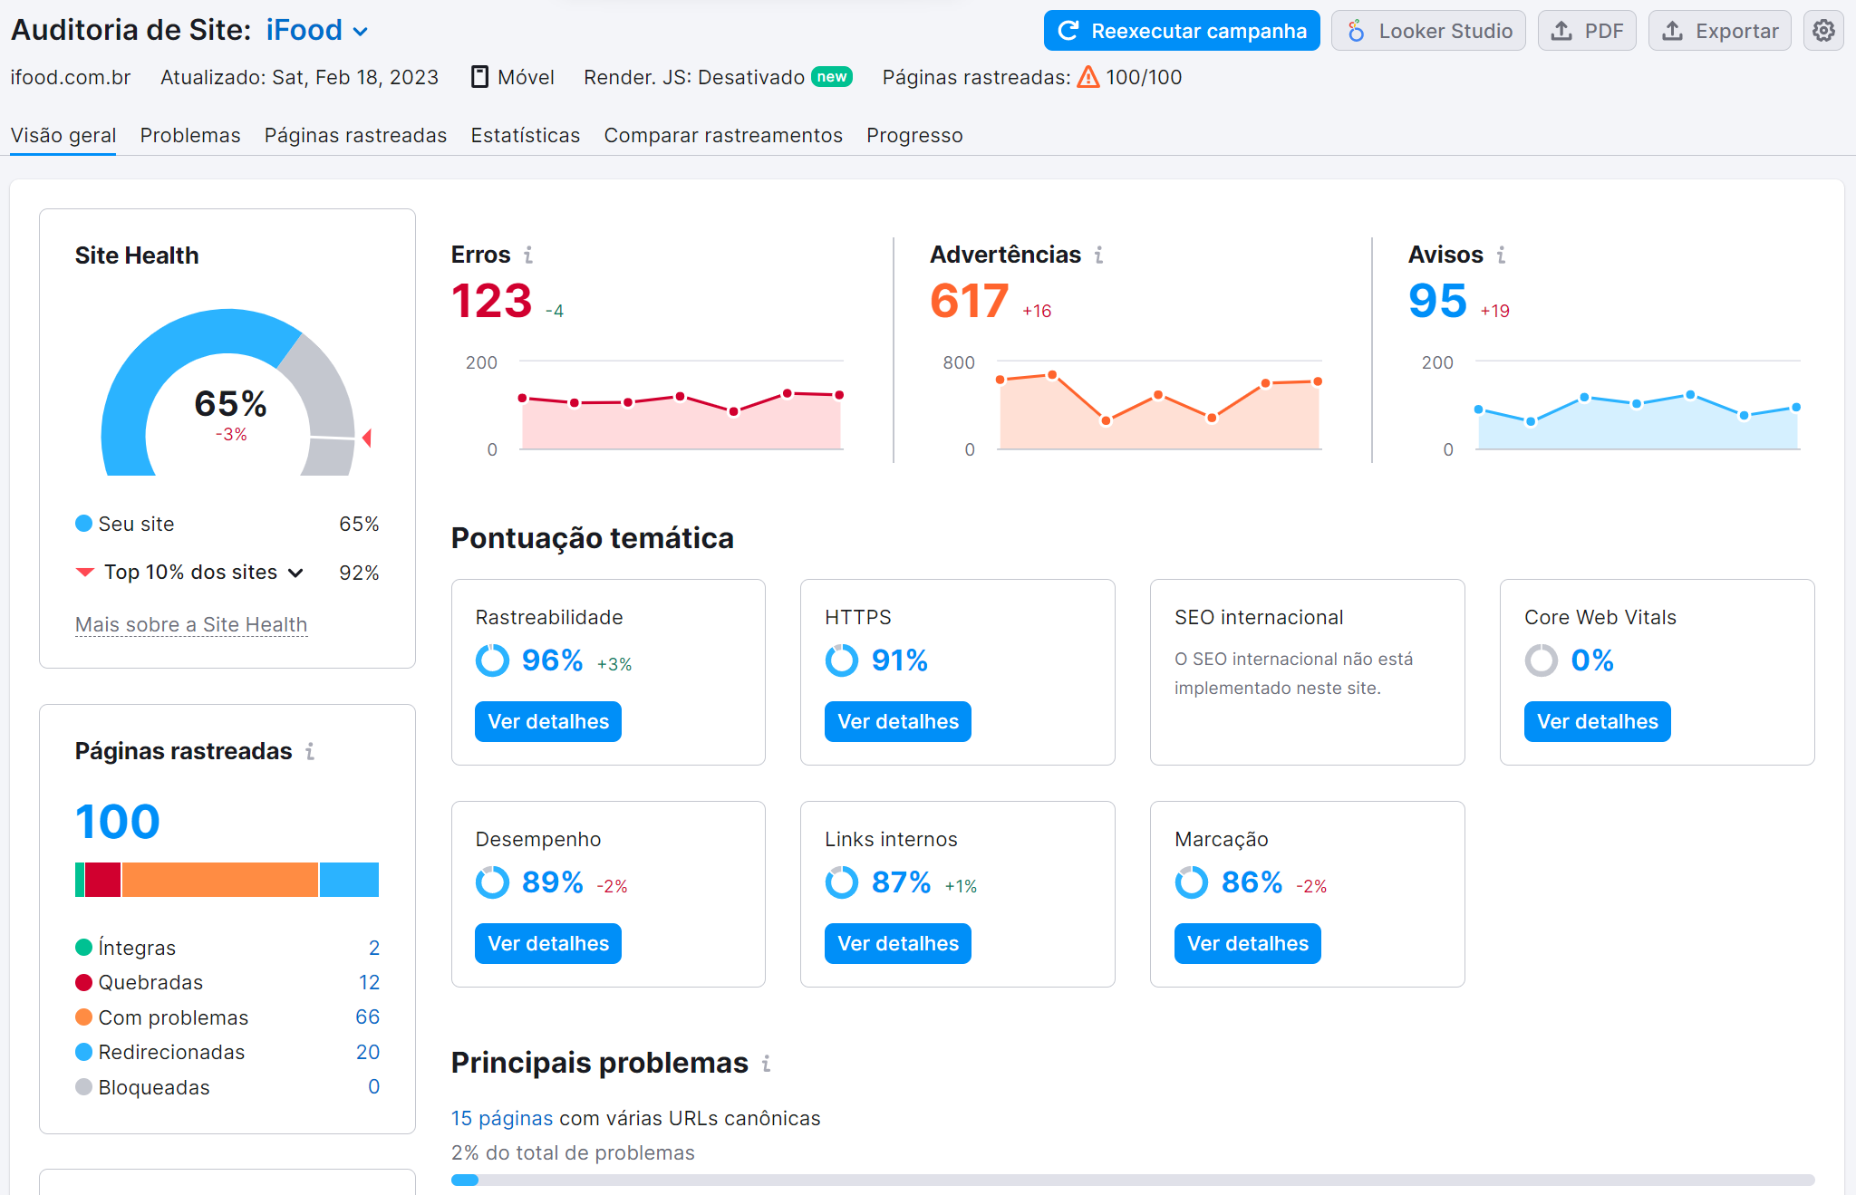Open the Comparar rastreamentos tab
The height and width of the screenshot is (1195, 1856).
click(x=722, y=135)
